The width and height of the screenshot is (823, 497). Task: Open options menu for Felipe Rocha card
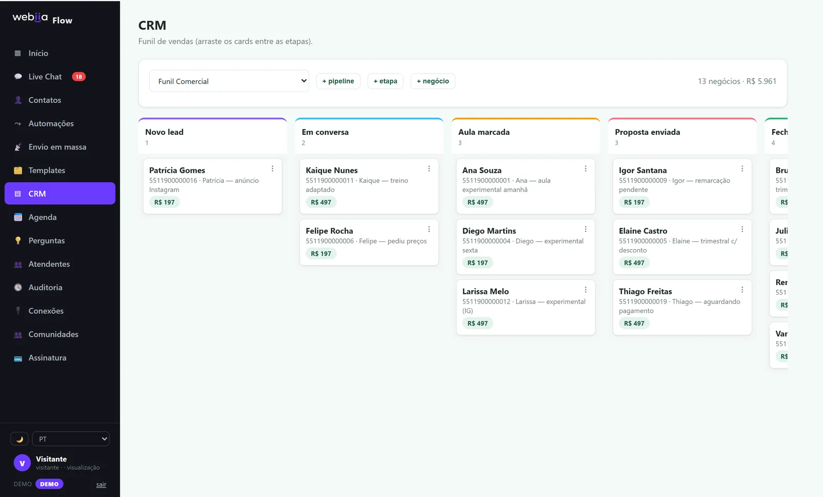[x=429, y=229]
